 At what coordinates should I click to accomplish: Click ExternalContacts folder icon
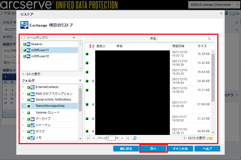(x=32, y=87)
